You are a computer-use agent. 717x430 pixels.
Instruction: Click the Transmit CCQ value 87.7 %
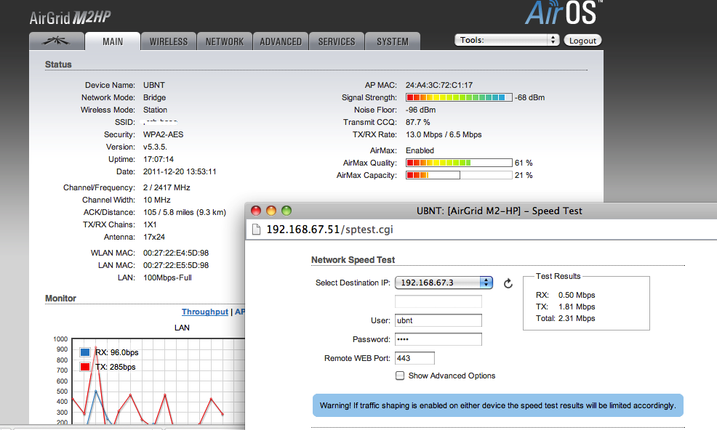point(418,122)
